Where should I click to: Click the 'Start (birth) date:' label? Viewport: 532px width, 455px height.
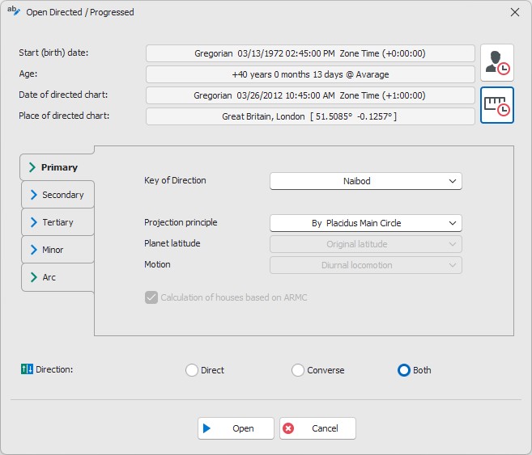pyautogui.click(x=53, y=53)
